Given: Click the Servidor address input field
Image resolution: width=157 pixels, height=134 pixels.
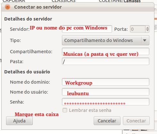Looking at the screenshot, I should 87,29.
